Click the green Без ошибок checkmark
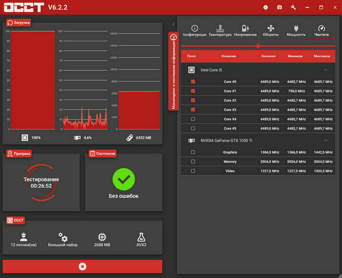Image resolution: width=342 pixels, height=278 pixels. (124, 179)
